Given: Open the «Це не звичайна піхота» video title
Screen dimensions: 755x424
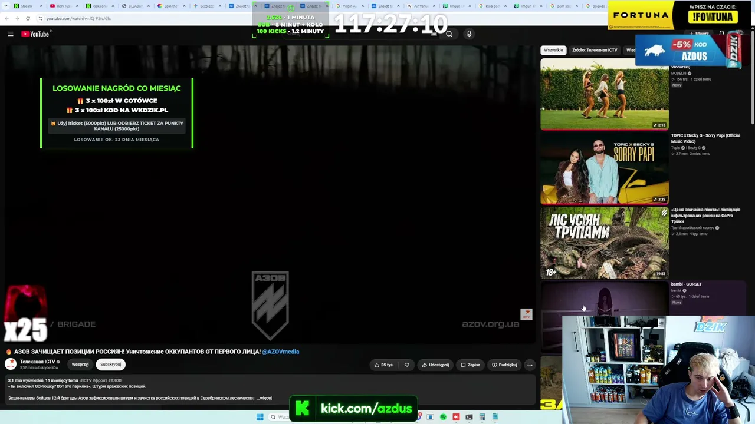Looking at the screenshot, I should (x=705, y=216).
